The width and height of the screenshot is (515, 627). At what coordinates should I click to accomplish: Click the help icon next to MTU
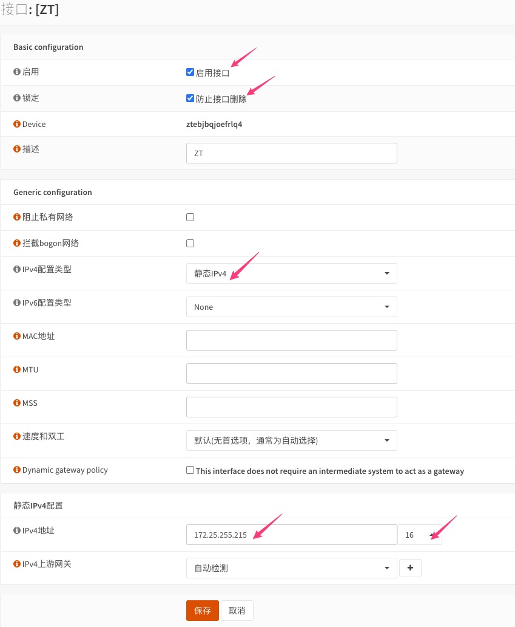(x=17, y=370)
